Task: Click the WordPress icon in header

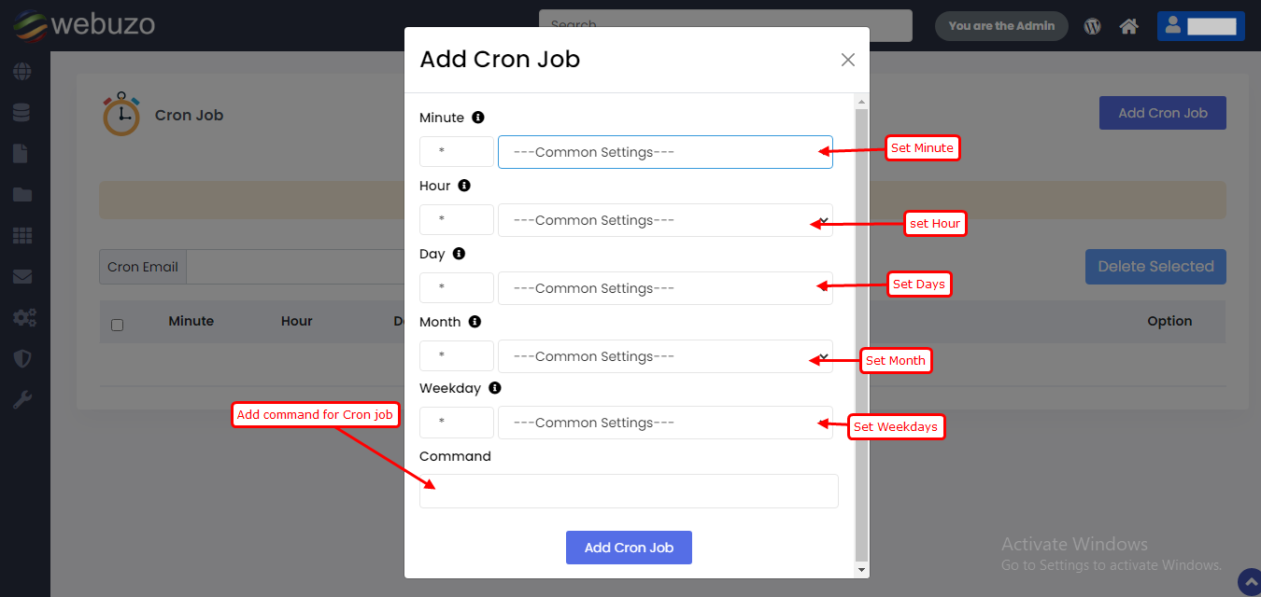Action: (1092, 26)
